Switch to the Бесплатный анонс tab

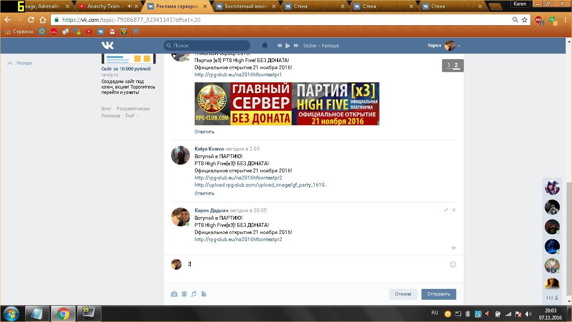pyautogui.click(x=246, y=6)
